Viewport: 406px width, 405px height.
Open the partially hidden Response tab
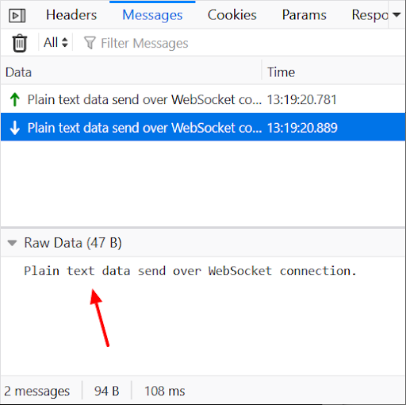[x=370, y=15]
